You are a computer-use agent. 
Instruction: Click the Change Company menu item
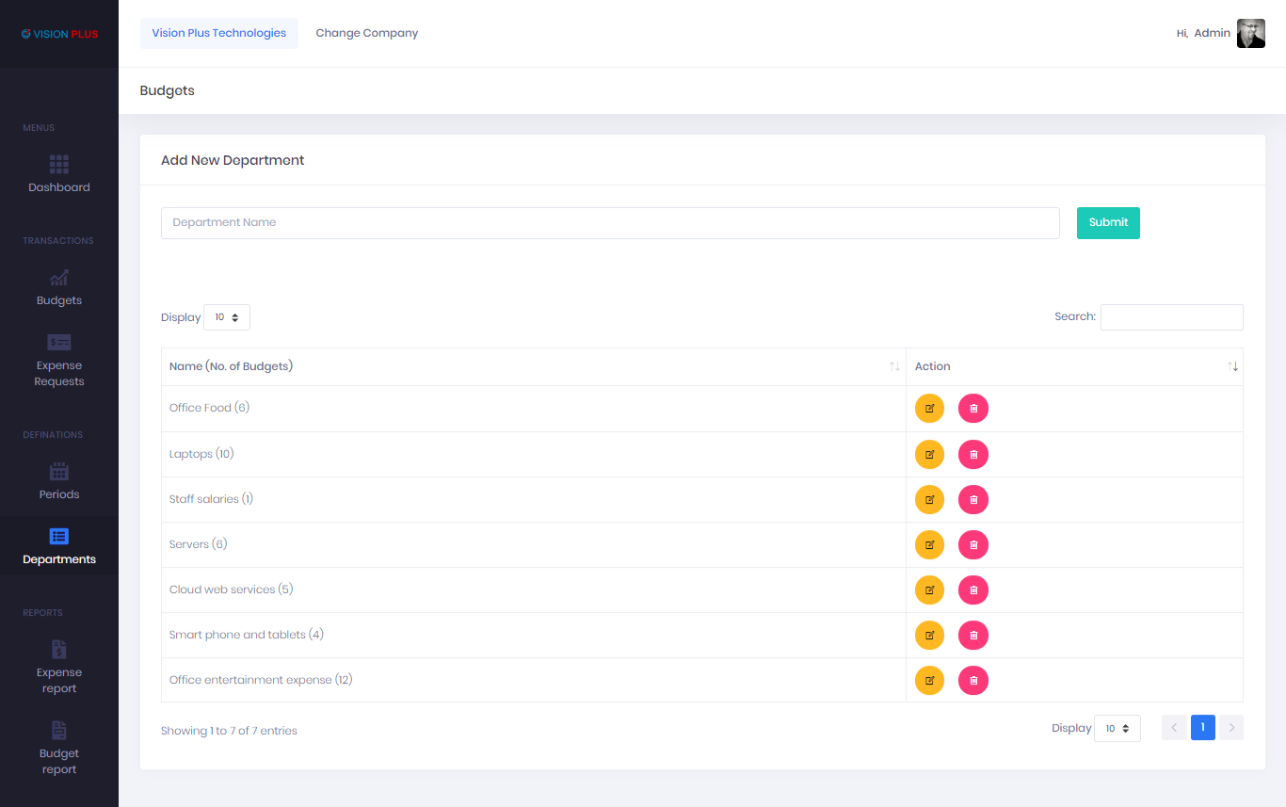(x=366, y=33)
